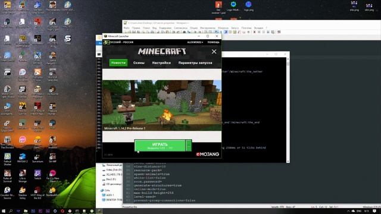Open the Opera browser taskbar icon

pos(63,211)
